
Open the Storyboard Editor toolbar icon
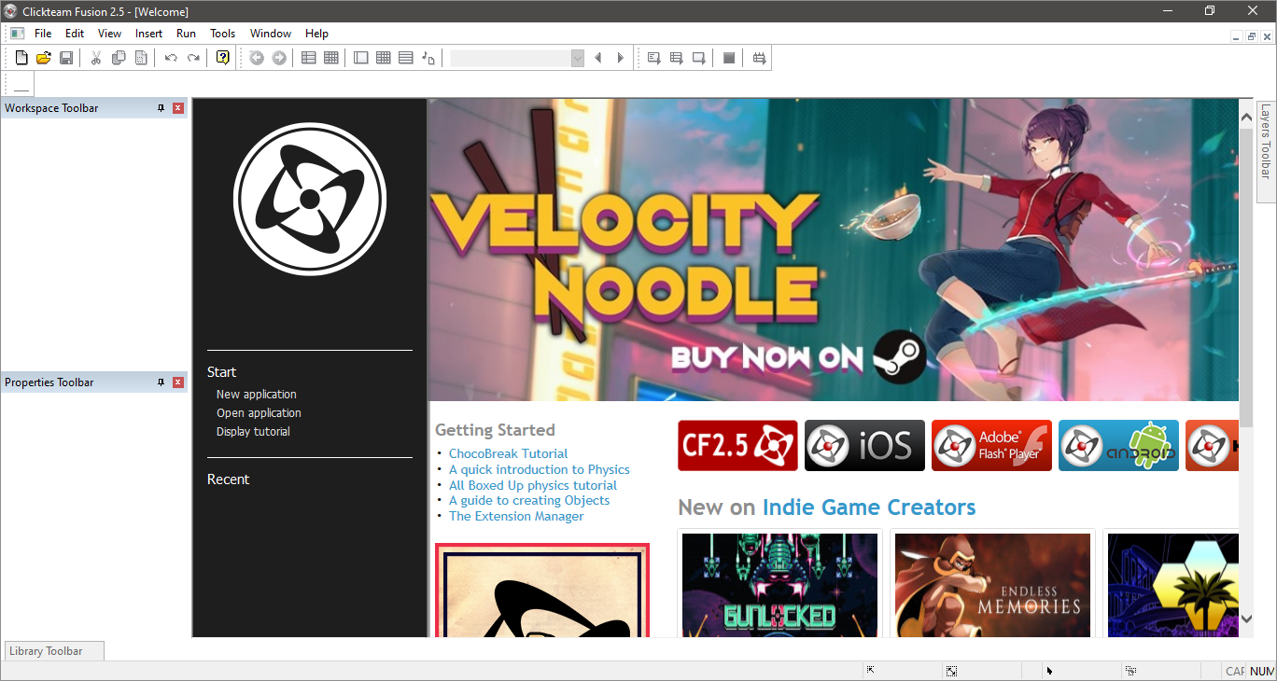click(x=309, y=58)
